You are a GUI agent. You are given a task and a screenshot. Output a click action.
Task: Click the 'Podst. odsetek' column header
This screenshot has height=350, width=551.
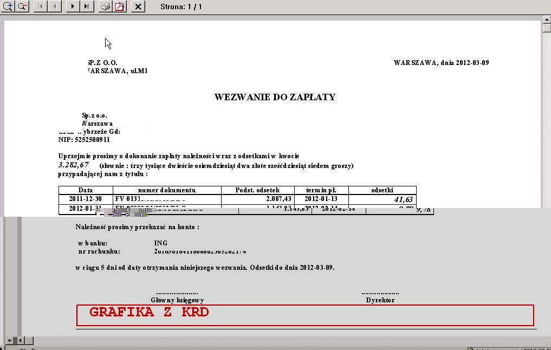click(257, 190)
